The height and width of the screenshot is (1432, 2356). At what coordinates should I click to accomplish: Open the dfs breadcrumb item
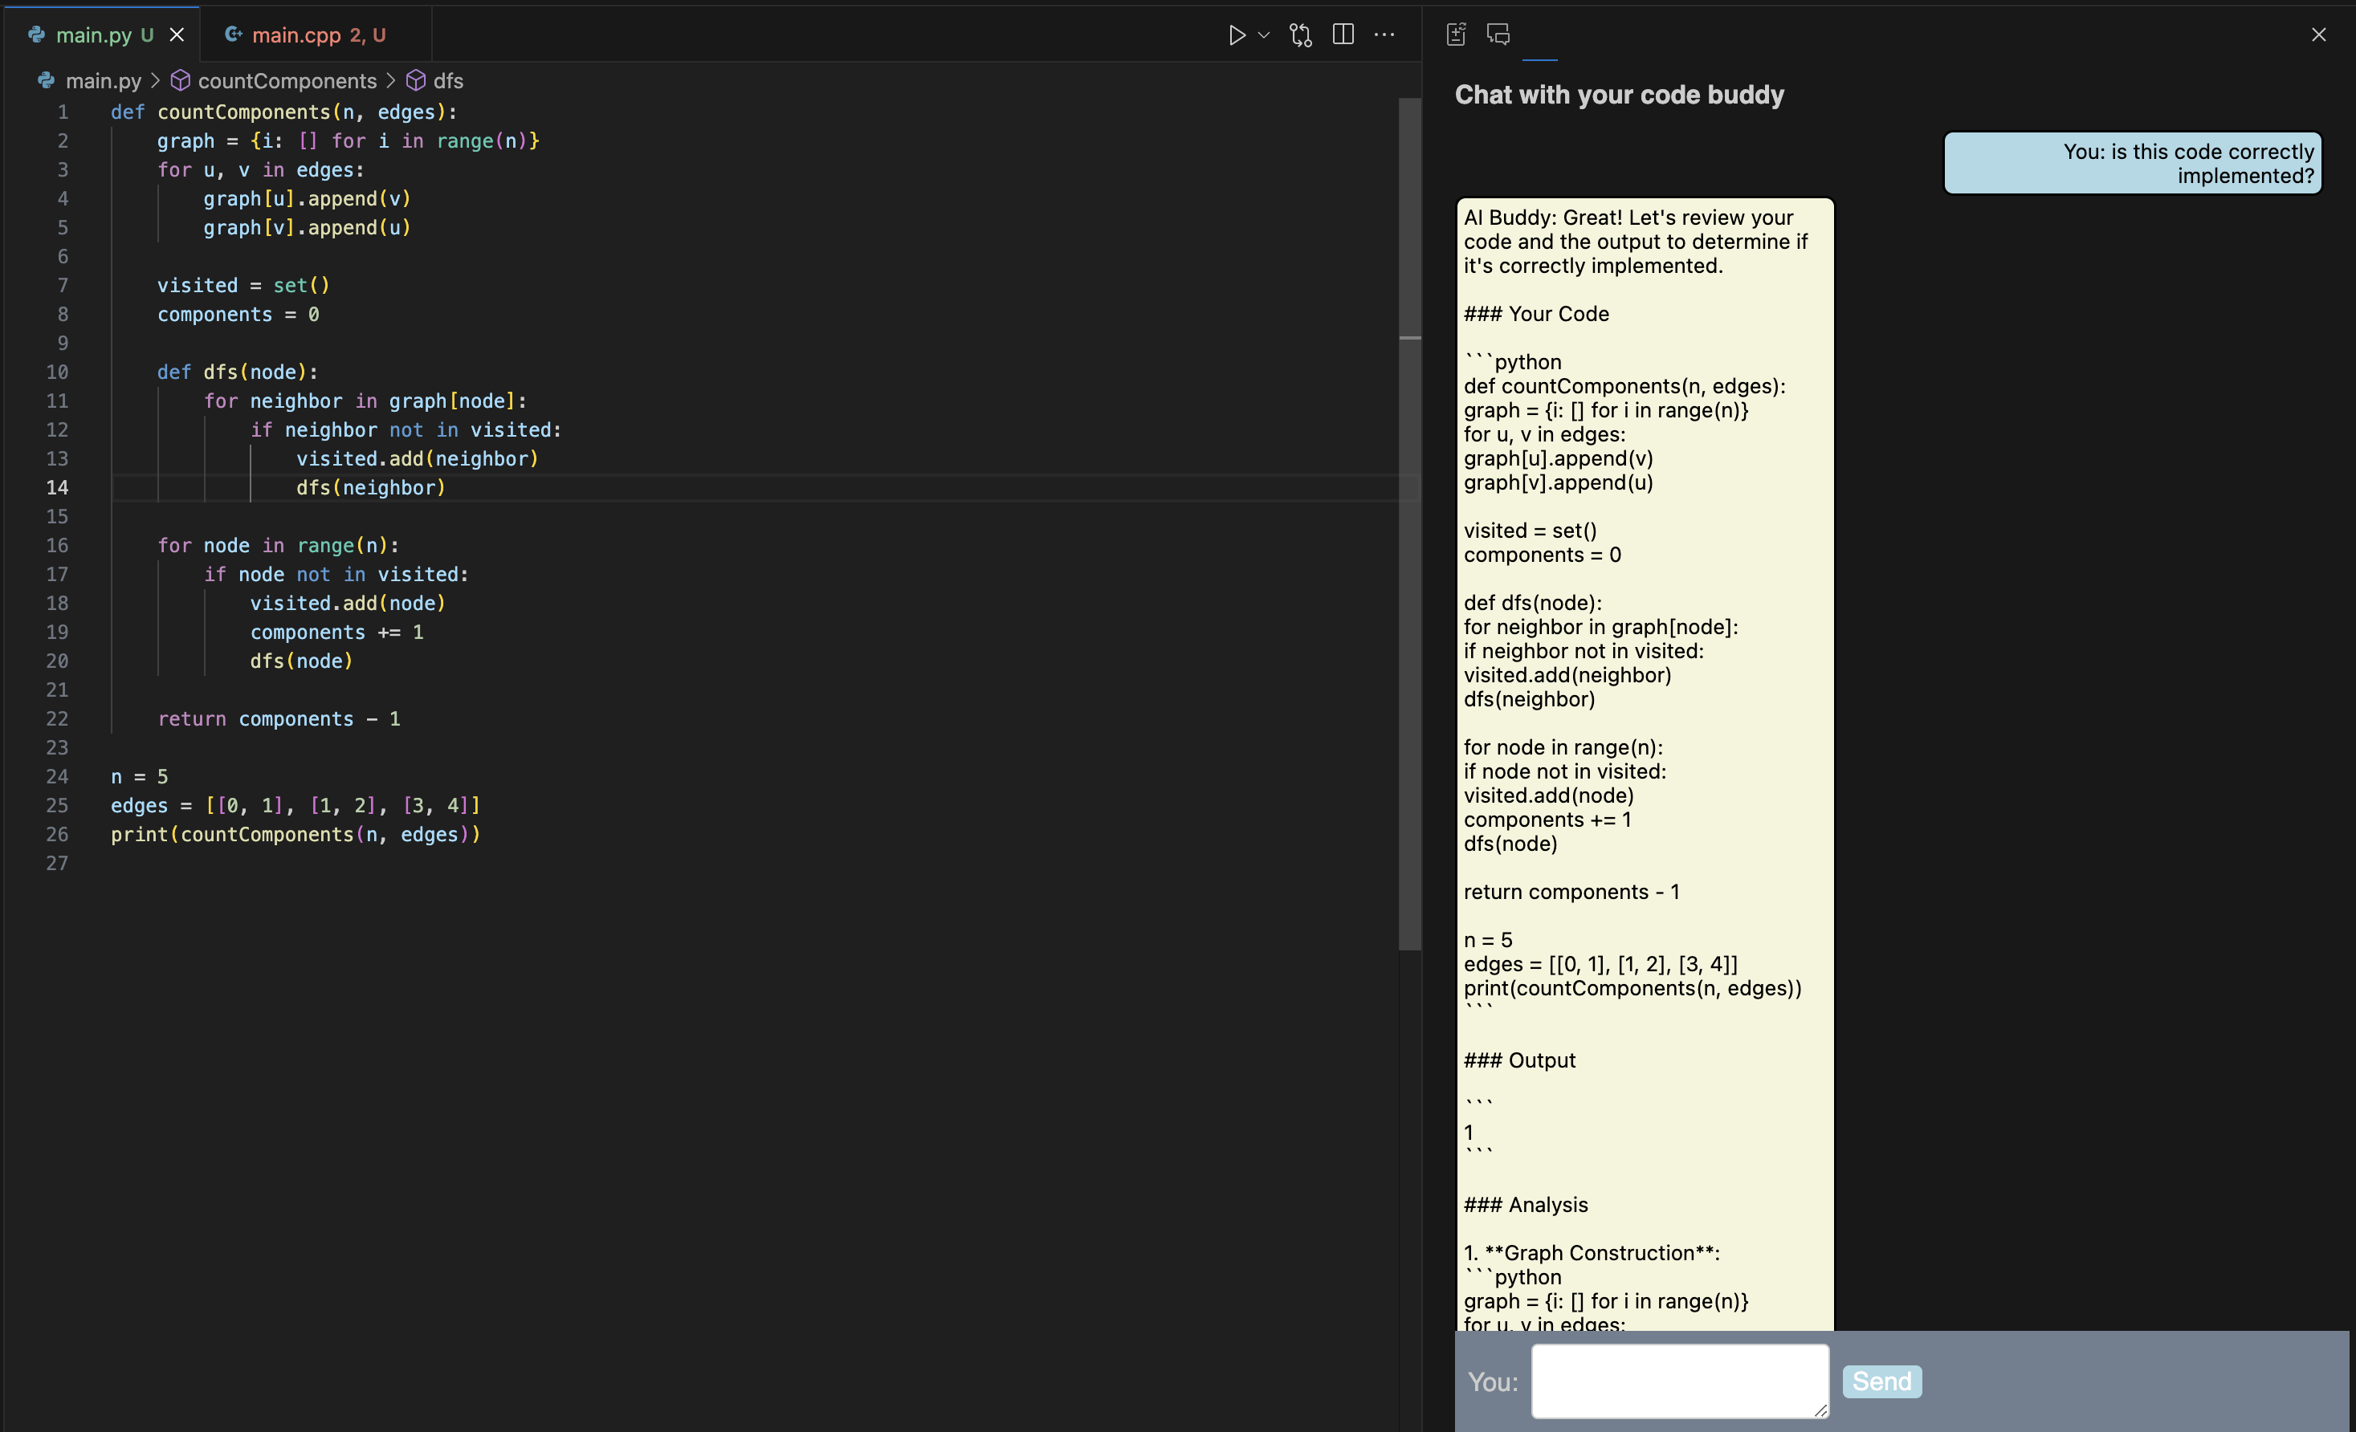(x=447, y=81)
